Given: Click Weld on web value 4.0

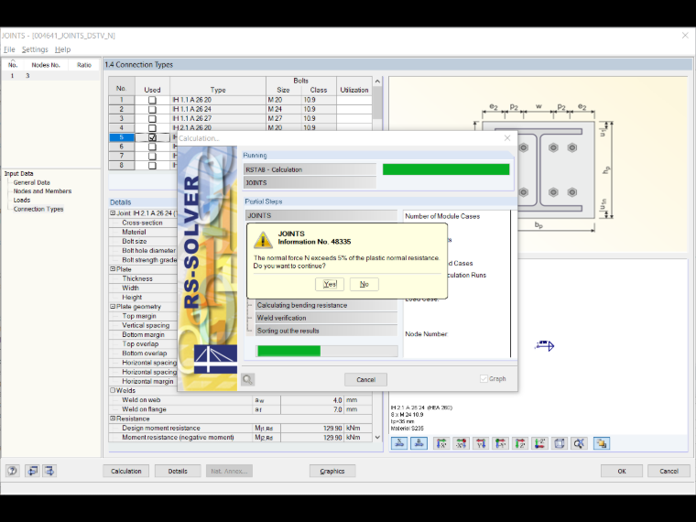Looking at the screenshot, I should click(x=311, y=400).
